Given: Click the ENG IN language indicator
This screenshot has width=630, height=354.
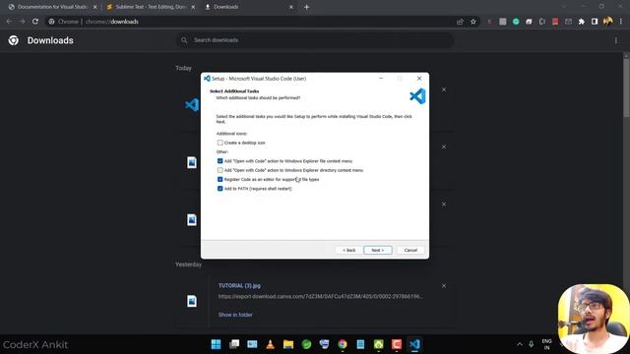Looking at the screenshot, I should click(x=546, y=344).
